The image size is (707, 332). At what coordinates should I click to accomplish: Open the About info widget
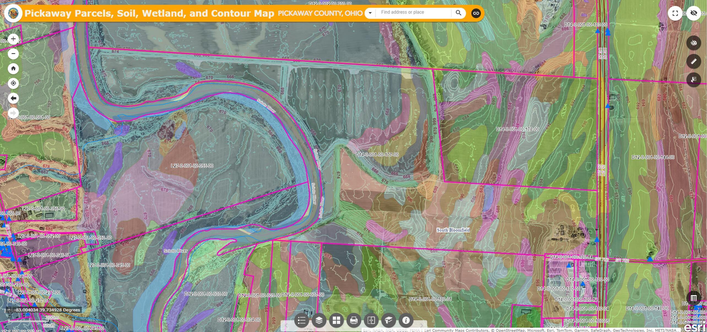tap(406, 320)
